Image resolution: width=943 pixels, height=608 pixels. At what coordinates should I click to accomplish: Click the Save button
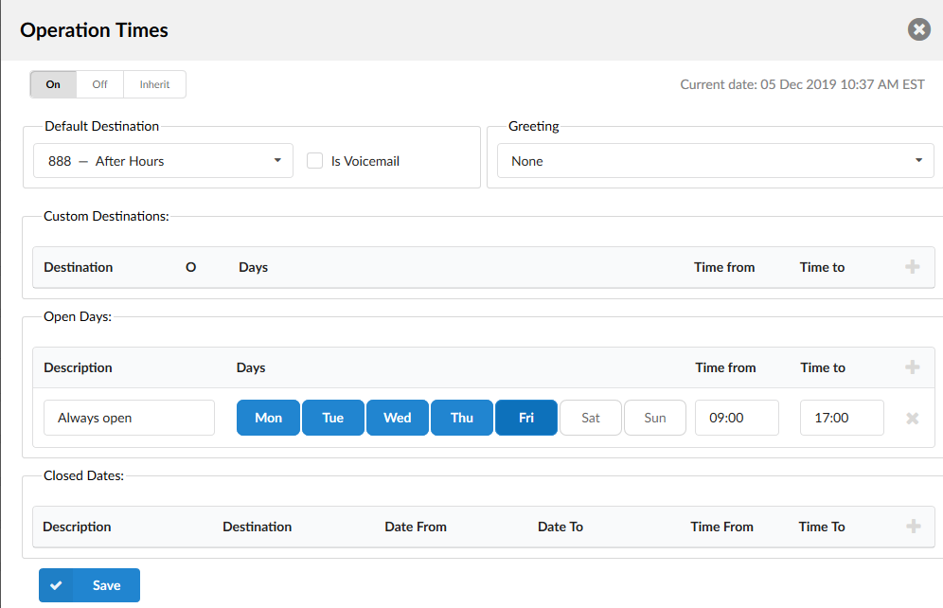point(90,585)
